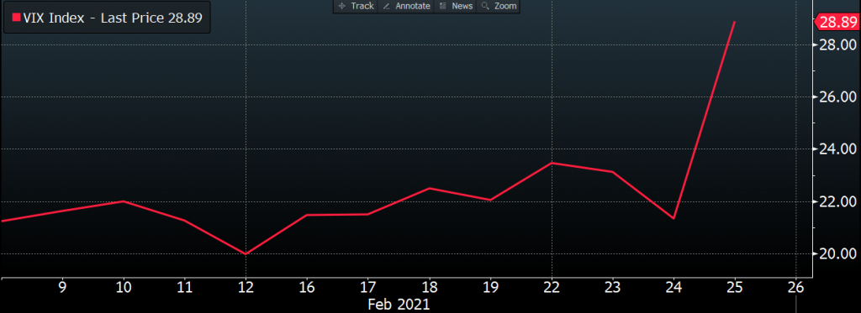Select date 25 on the x-axis
This screenshot has height=313, width=861.
[735, 287]
